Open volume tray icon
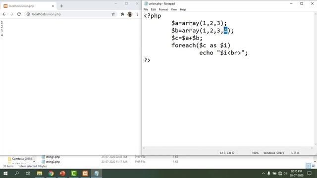317x178 pixels. (285, 174)
